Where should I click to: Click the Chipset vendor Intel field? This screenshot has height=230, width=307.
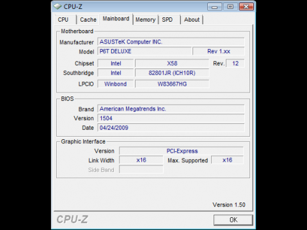[x=116, y=63]
